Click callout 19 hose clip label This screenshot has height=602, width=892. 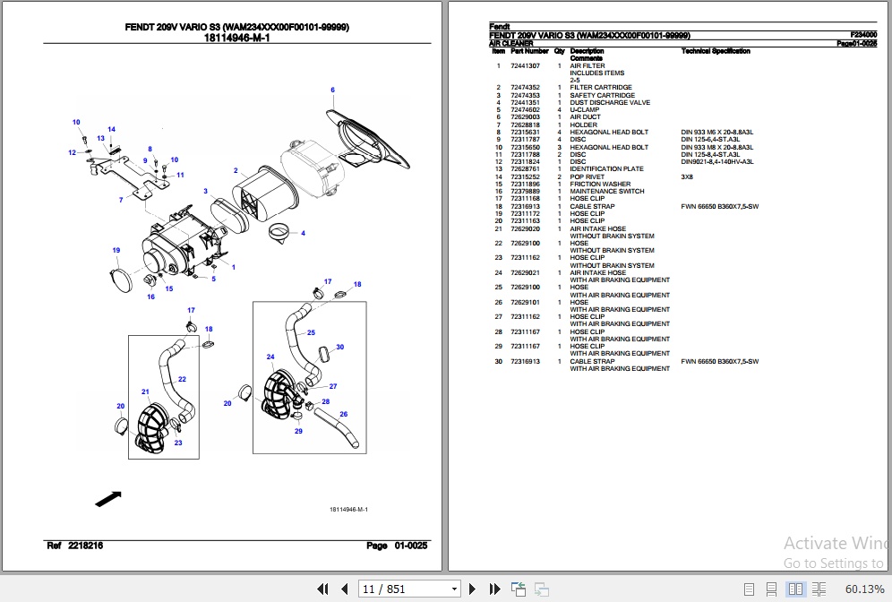tap(116, 250)
